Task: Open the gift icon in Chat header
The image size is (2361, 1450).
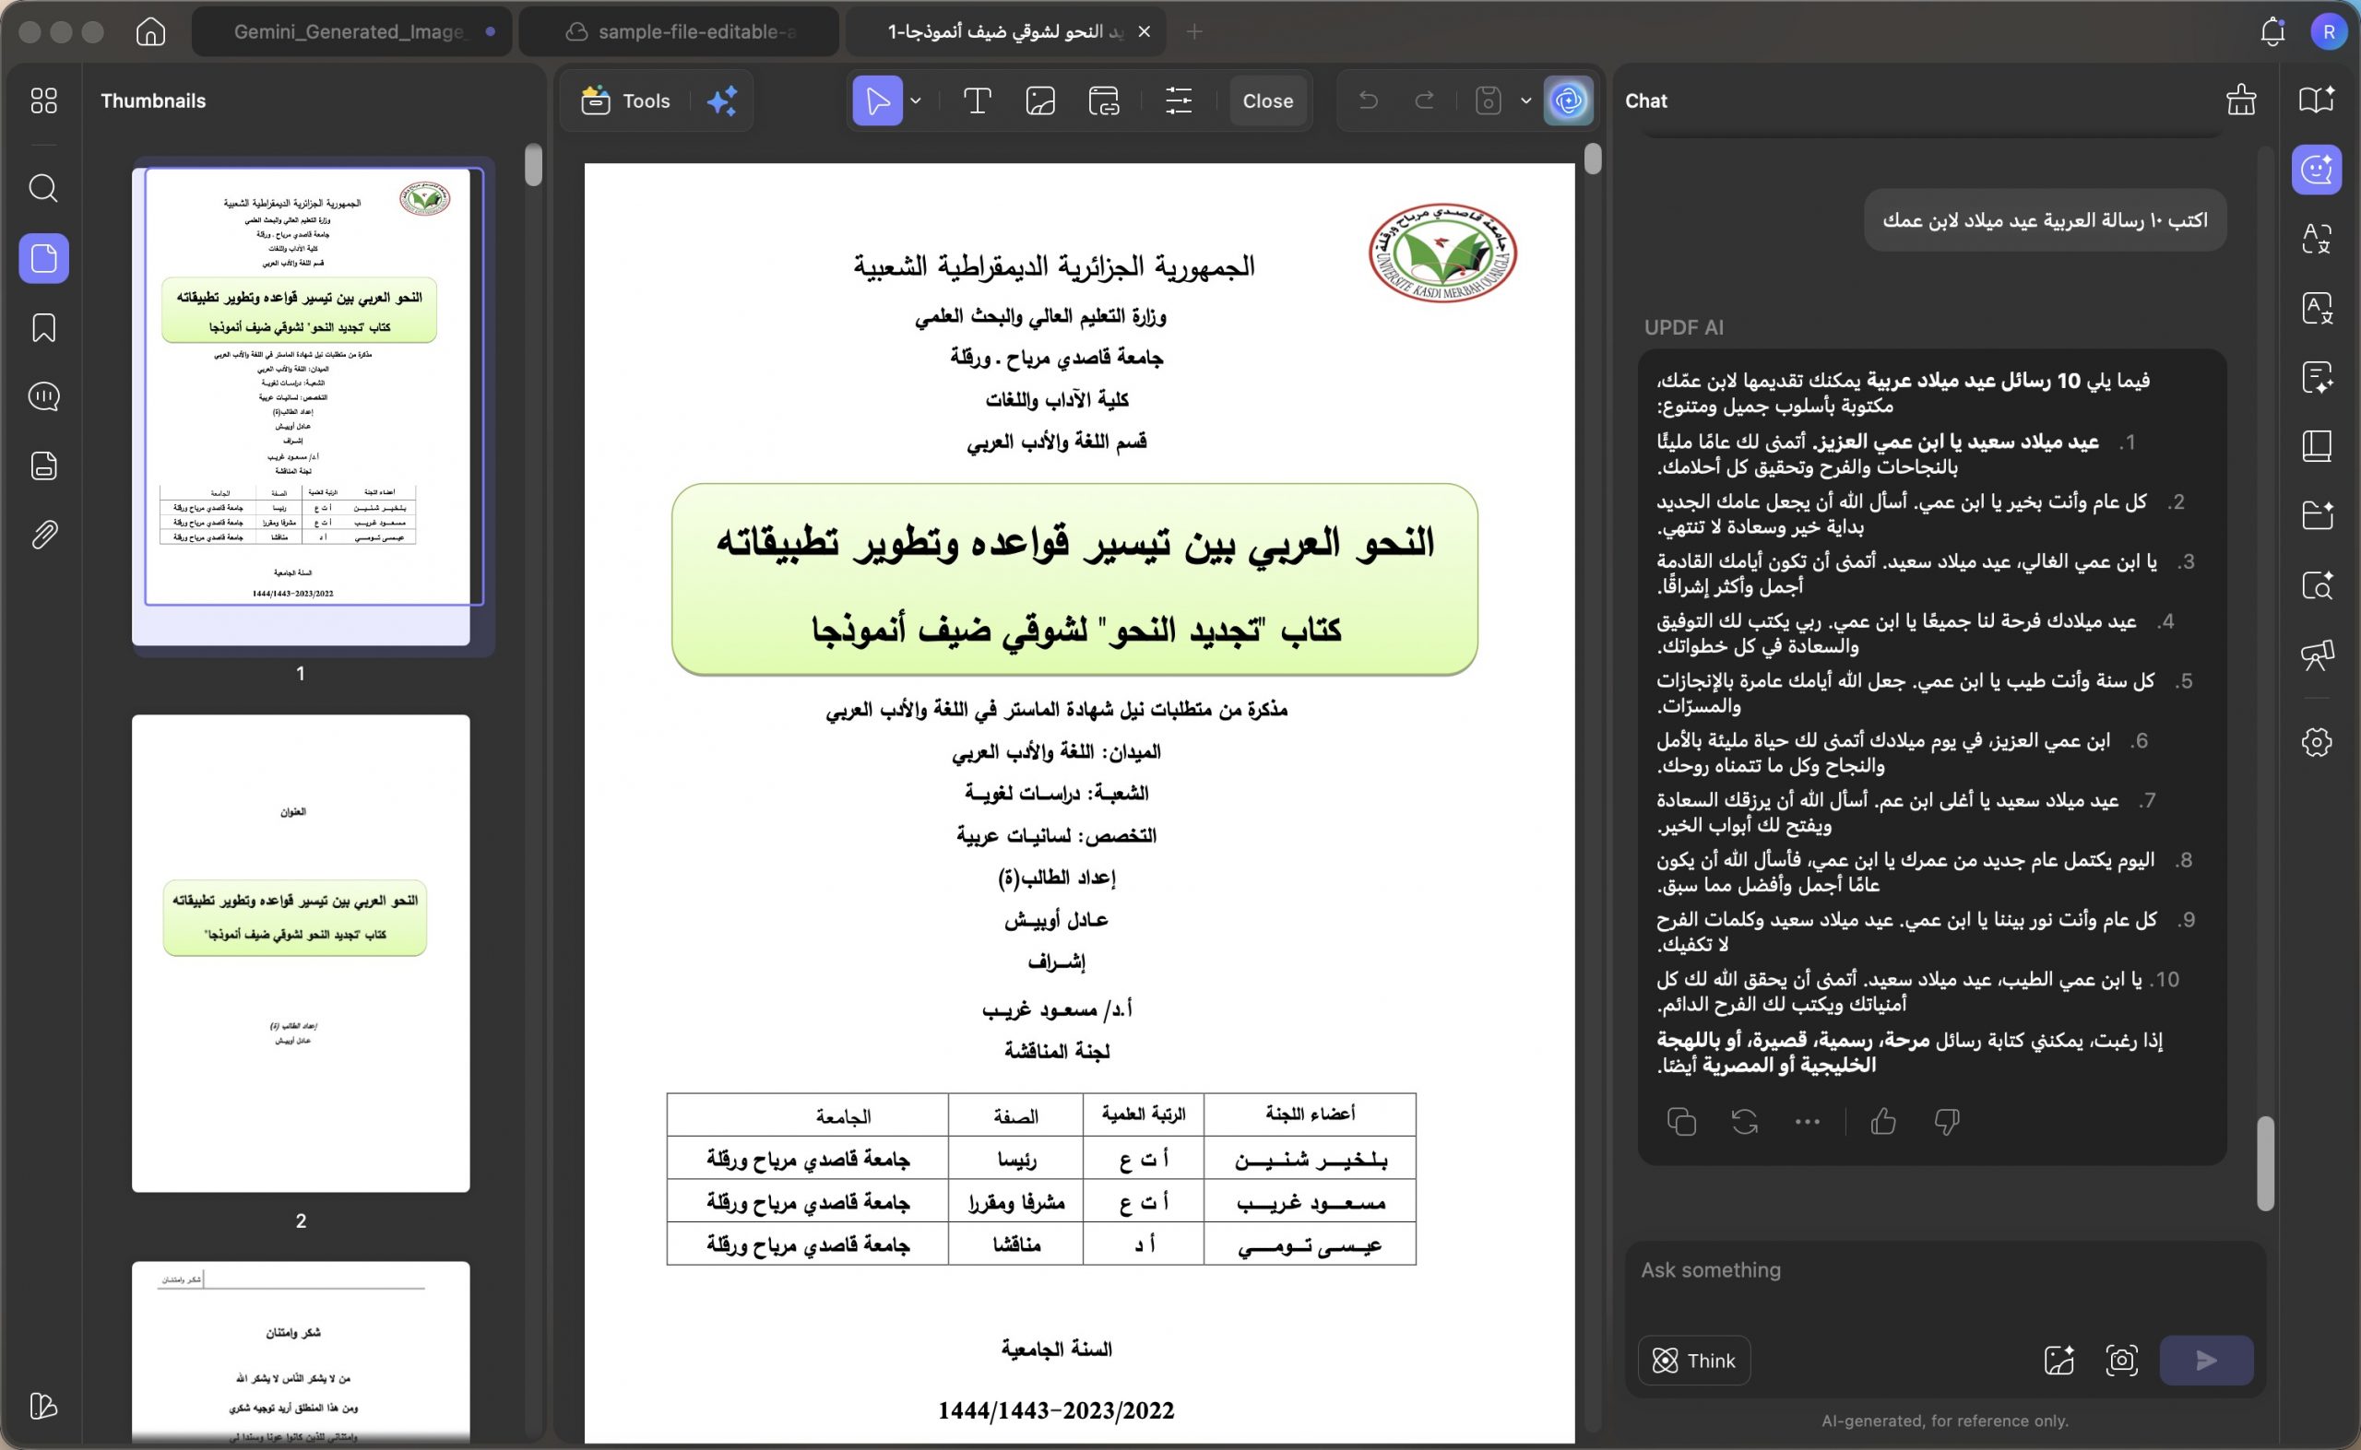Action: [x=2241, y=100]
